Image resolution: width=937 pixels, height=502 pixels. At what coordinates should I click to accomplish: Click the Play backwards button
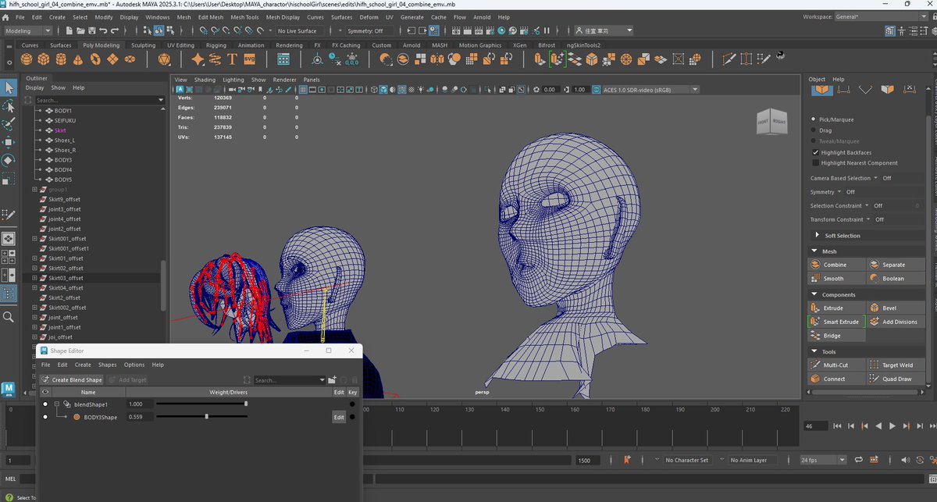(878, 426)
